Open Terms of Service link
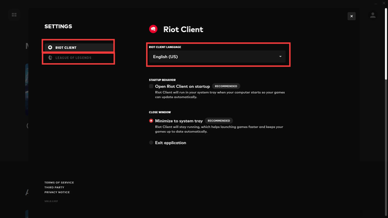The height and width of the screenshot is (218, 388). pos(59,182)
